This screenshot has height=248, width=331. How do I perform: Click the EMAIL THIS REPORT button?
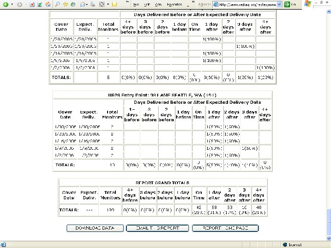tap(158, 228)
